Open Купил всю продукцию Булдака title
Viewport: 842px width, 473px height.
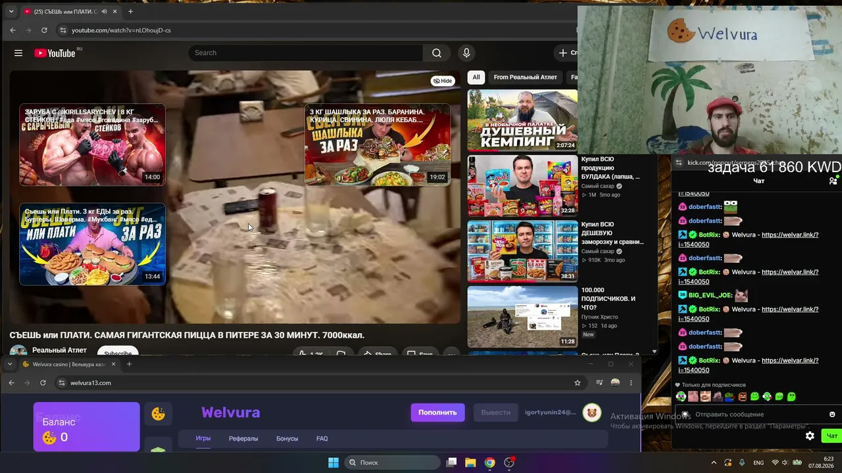click(610, 168)
